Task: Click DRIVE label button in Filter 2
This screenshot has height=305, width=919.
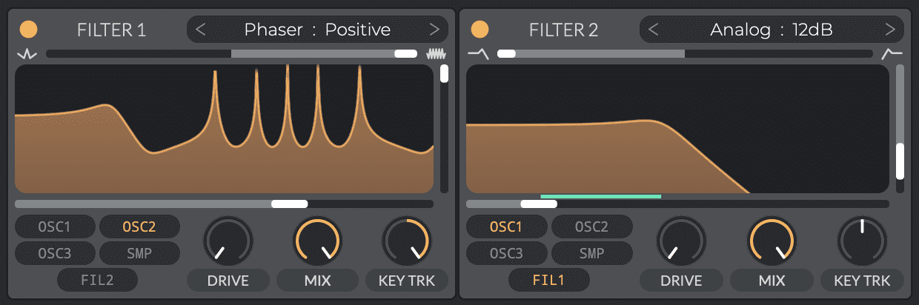Action: coord(682,281)
